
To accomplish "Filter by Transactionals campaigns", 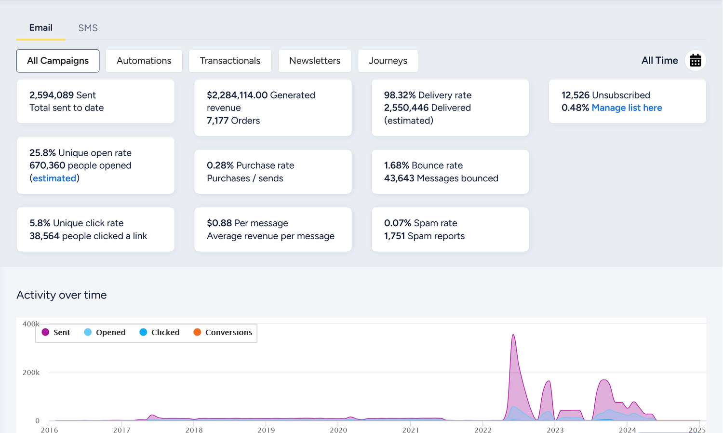I will click(230, 61).
